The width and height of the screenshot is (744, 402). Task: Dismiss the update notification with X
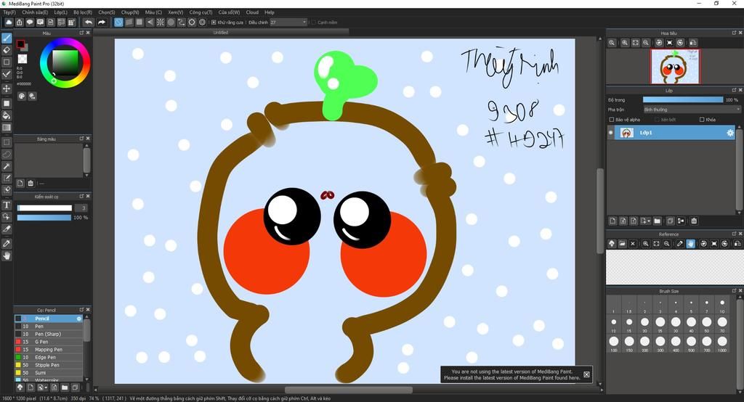tap(586, 374)
